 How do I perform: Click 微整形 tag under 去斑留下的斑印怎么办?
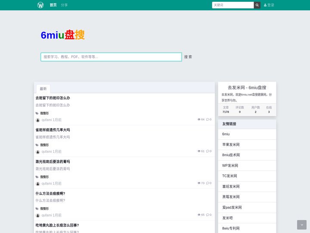pyautogui.click(x=44, y=113)
